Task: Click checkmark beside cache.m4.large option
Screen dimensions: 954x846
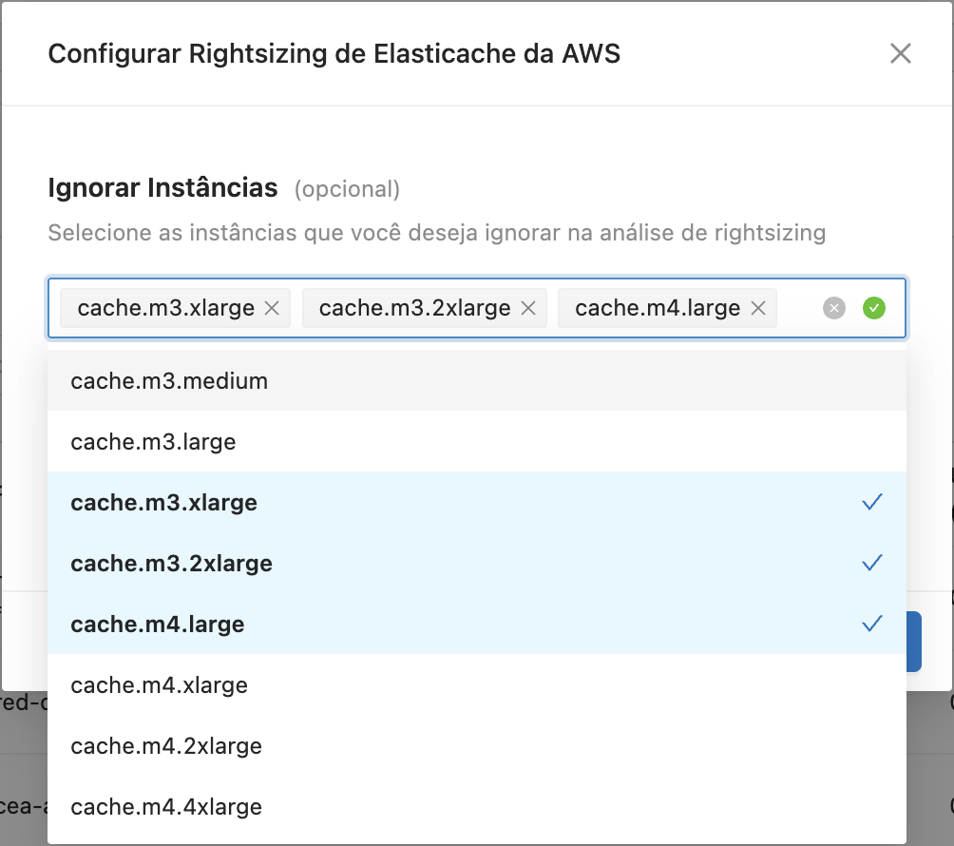Action: (x=872, y=624)
